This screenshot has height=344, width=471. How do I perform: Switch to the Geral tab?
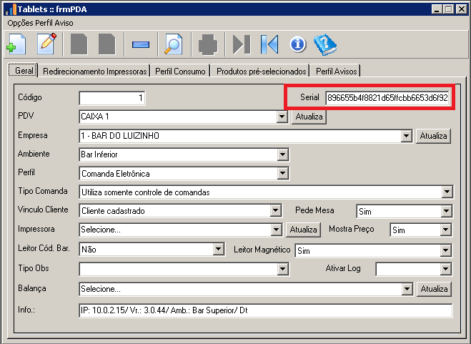click(23, 71)
